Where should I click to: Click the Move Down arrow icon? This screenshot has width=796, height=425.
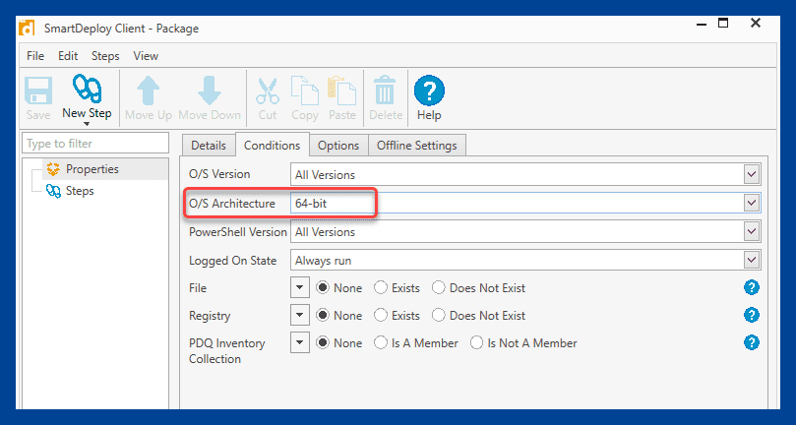point(210,91)
